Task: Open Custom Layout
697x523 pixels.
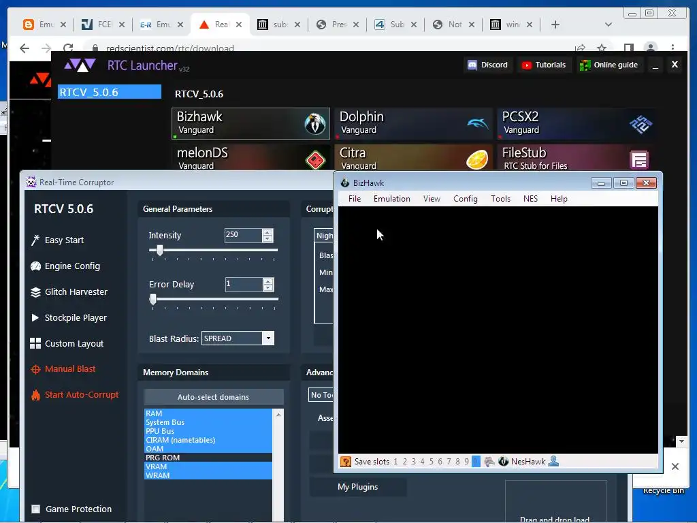Action: (x=67, y=343)
